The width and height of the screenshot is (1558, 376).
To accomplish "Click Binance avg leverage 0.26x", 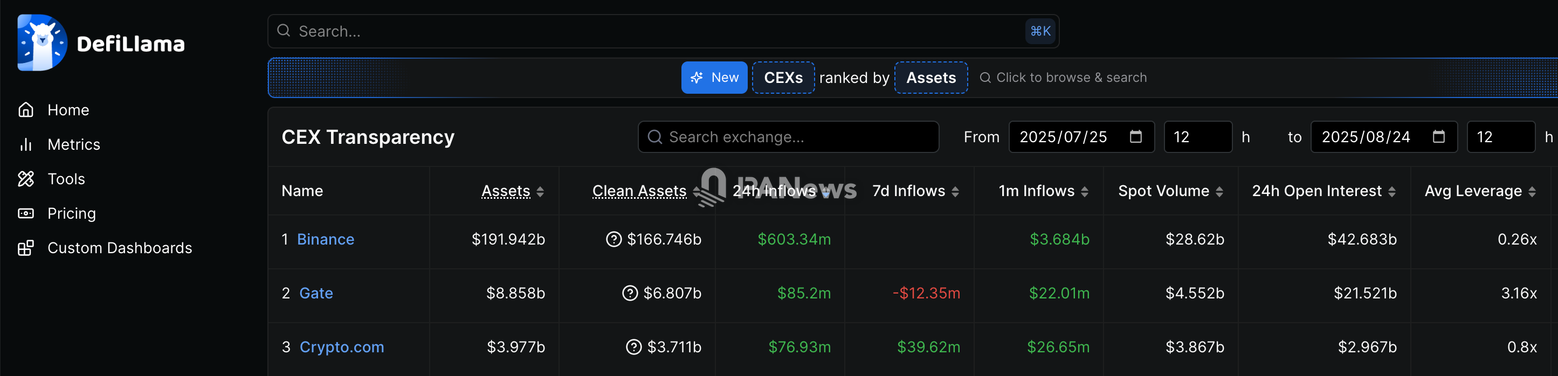I will tap(1517, 239).
